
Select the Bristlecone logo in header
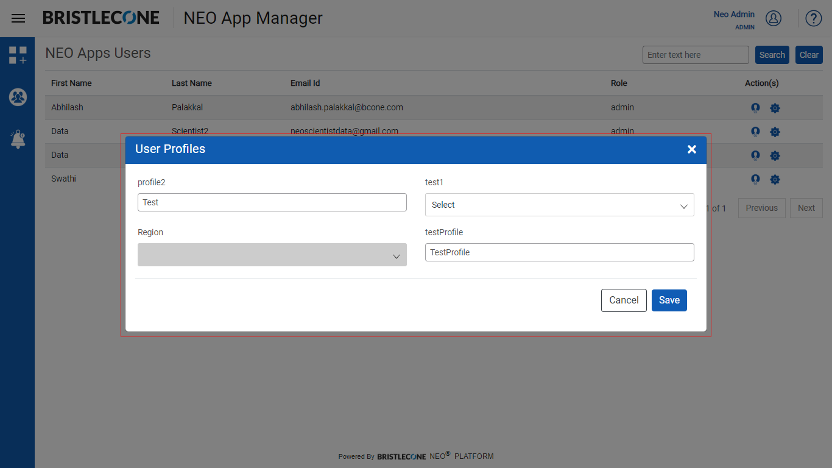(101, 18)
